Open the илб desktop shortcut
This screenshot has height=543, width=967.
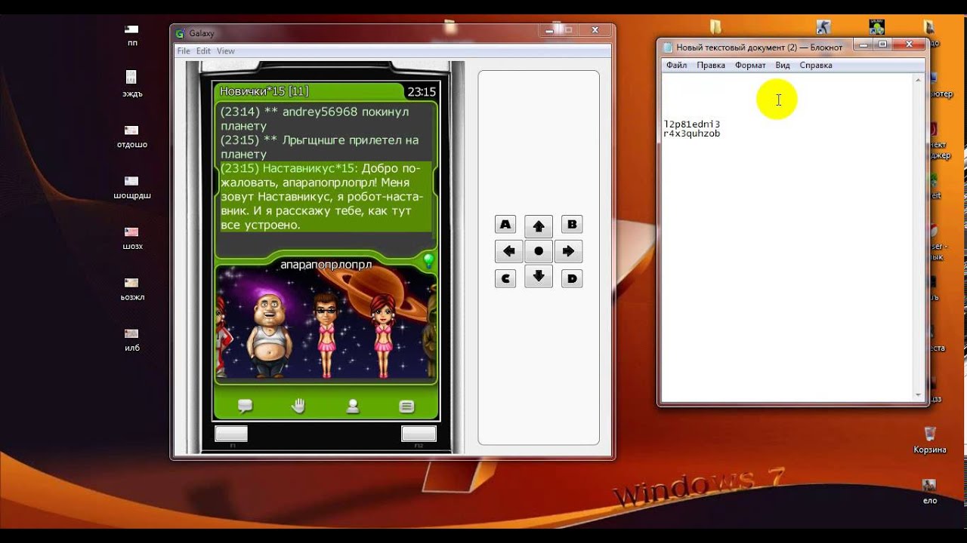pos(132,339)
